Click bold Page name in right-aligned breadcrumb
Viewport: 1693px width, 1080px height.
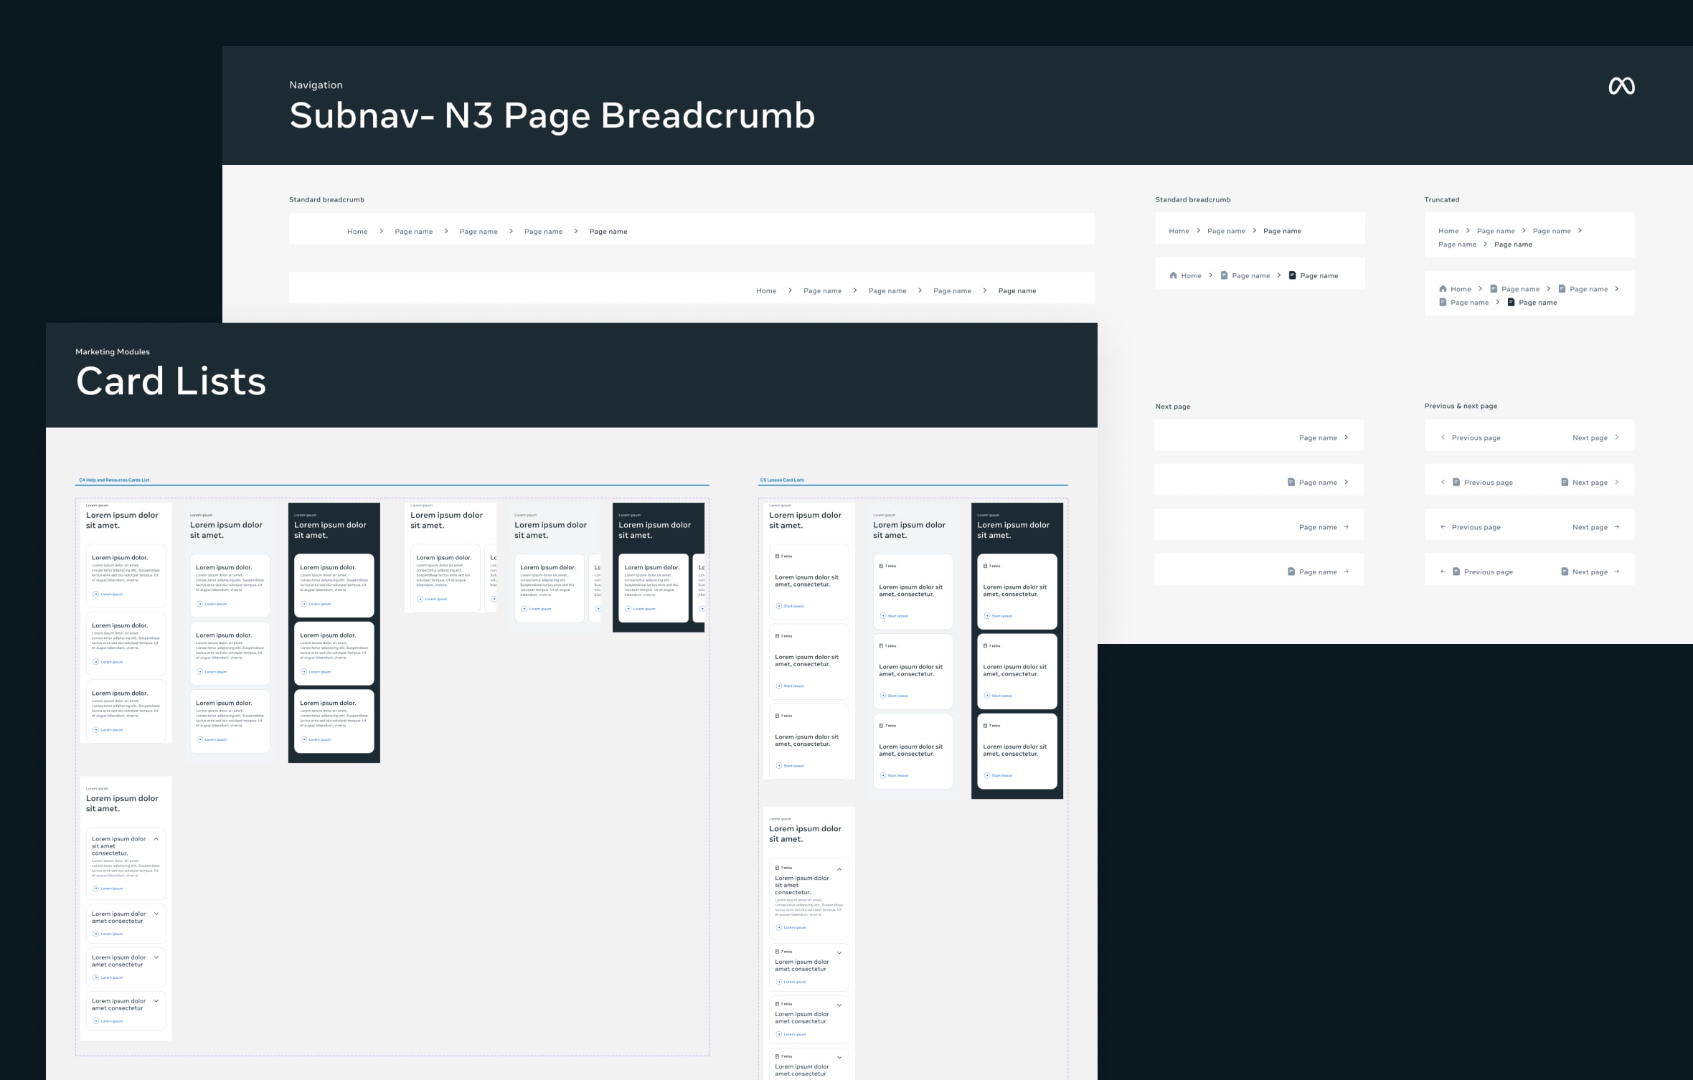(x=1017, y=290)
